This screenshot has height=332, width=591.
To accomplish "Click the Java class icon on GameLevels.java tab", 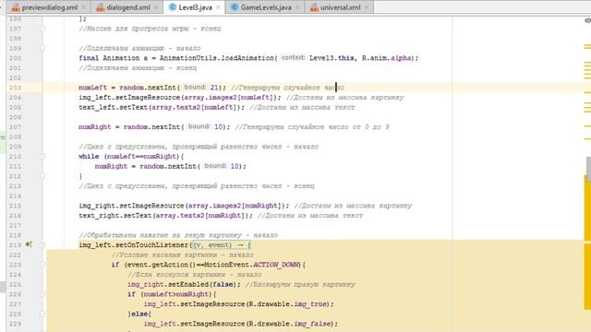I will coord(235,7).
